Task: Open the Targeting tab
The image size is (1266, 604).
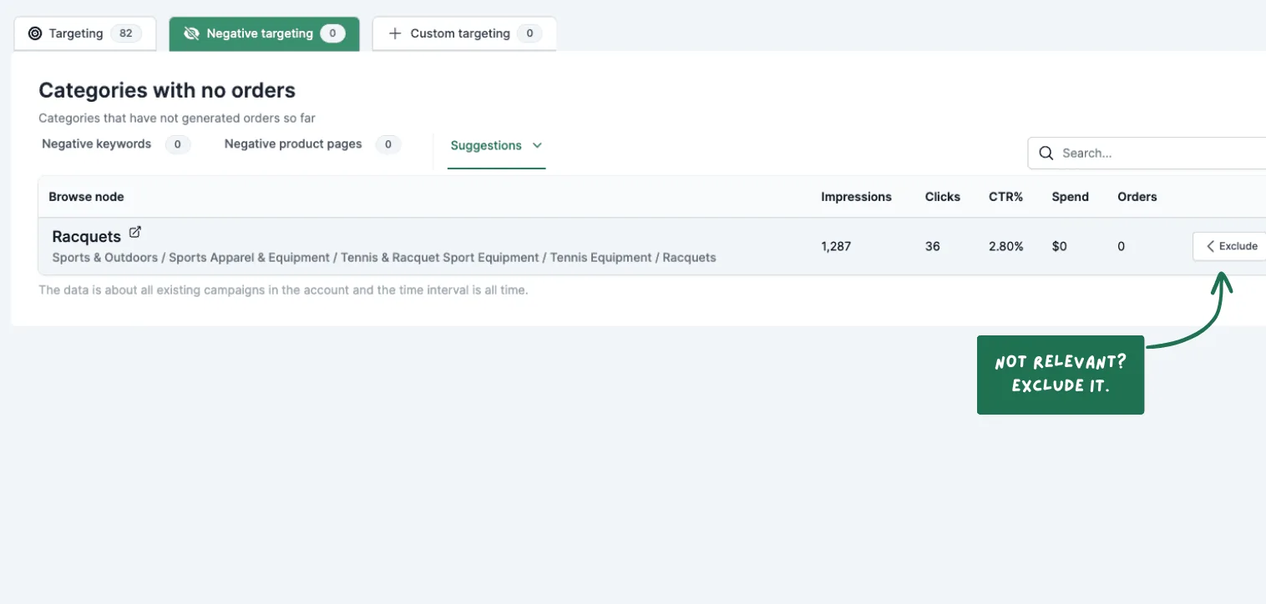Action: (85, 33)
